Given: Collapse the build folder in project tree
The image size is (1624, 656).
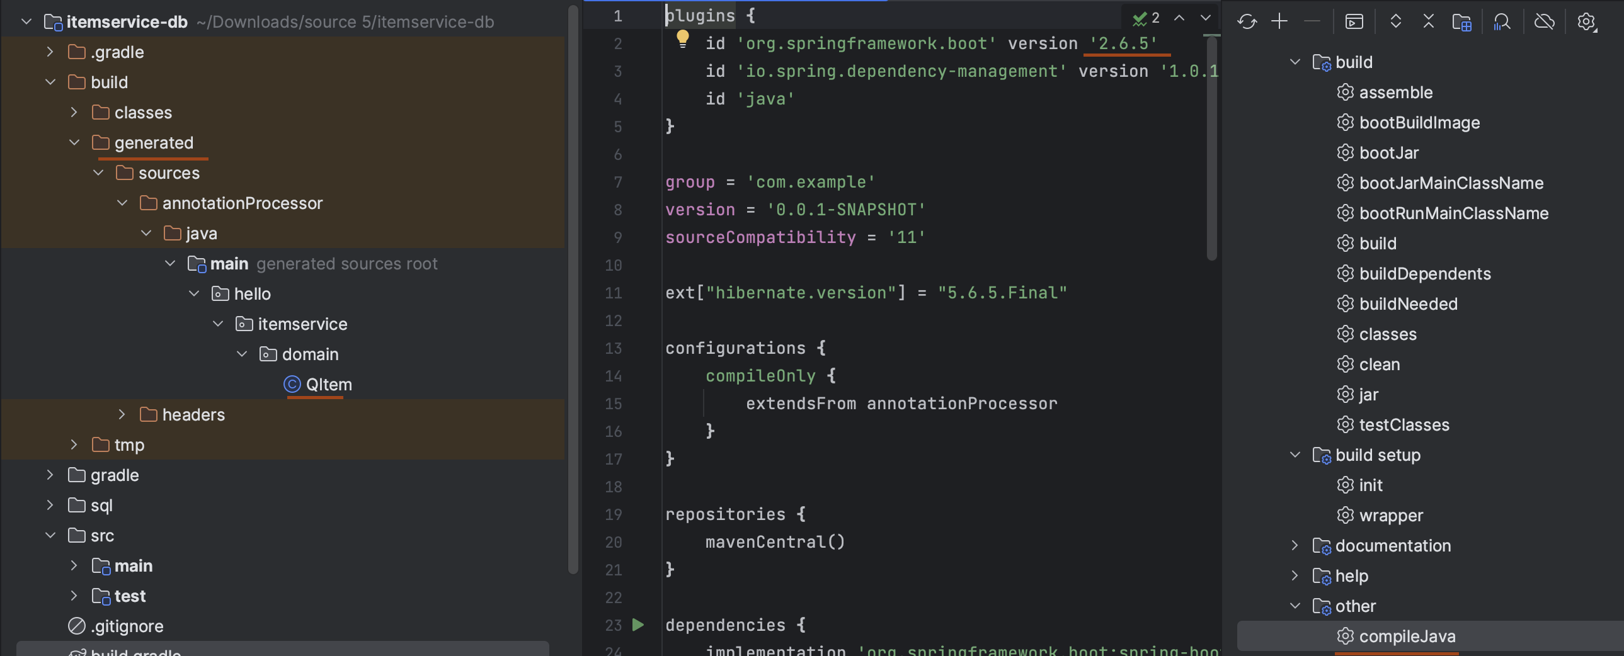Looking at the screenshot, I should (50, 82).
